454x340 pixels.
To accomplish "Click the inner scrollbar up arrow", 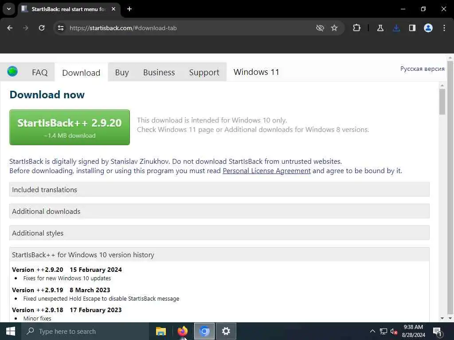I will point(442,85).
